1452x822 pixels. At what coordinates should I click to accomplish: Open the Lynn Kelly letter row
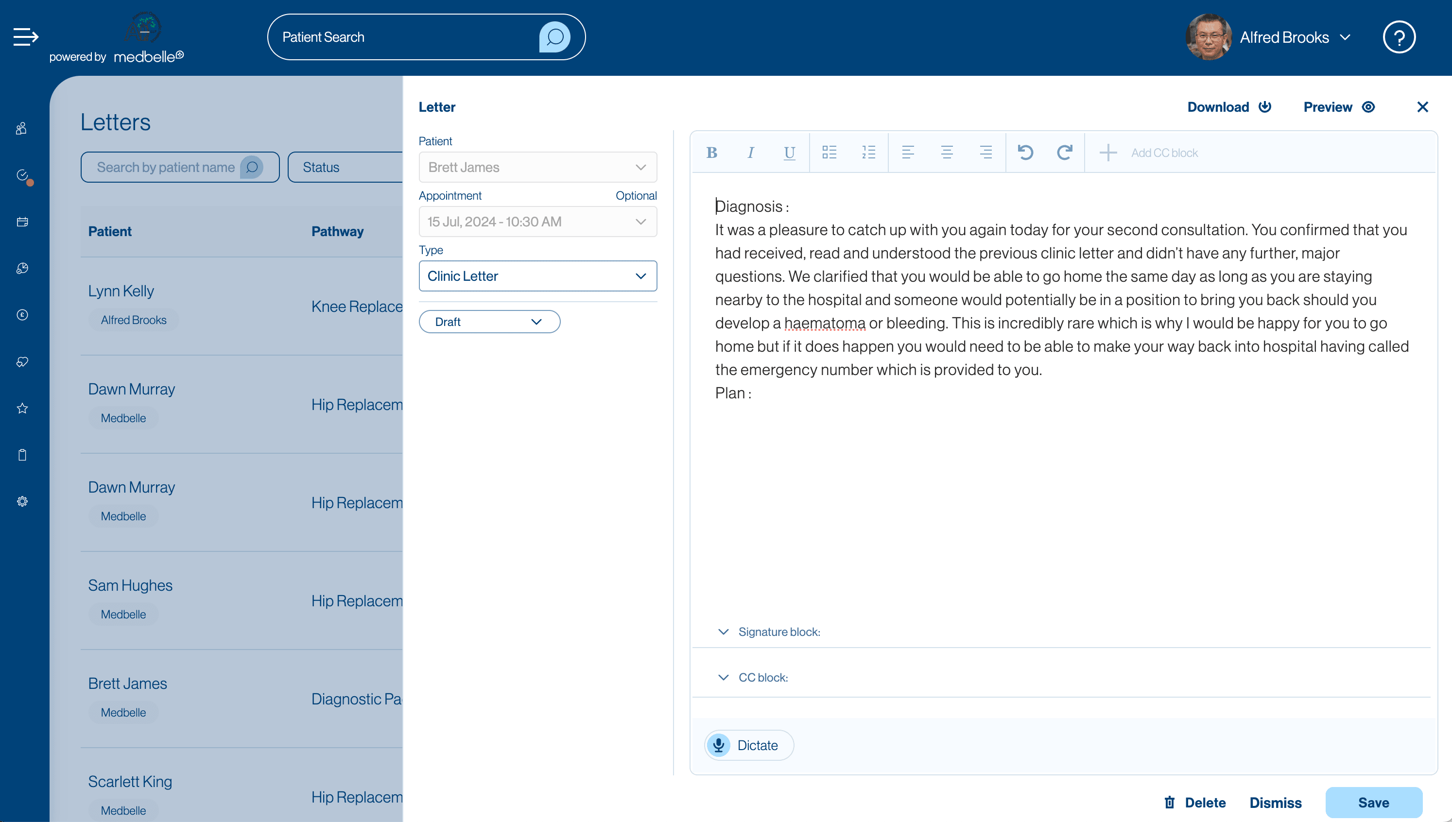pyautogui.click(x=242, y=306)
